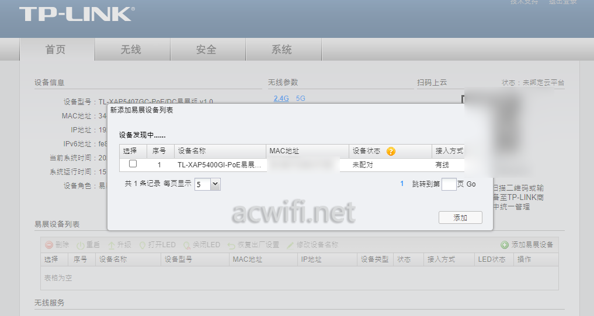Click the device status help question icon
Viewport: 594px width, 316px height.
[x=391, y=151]
